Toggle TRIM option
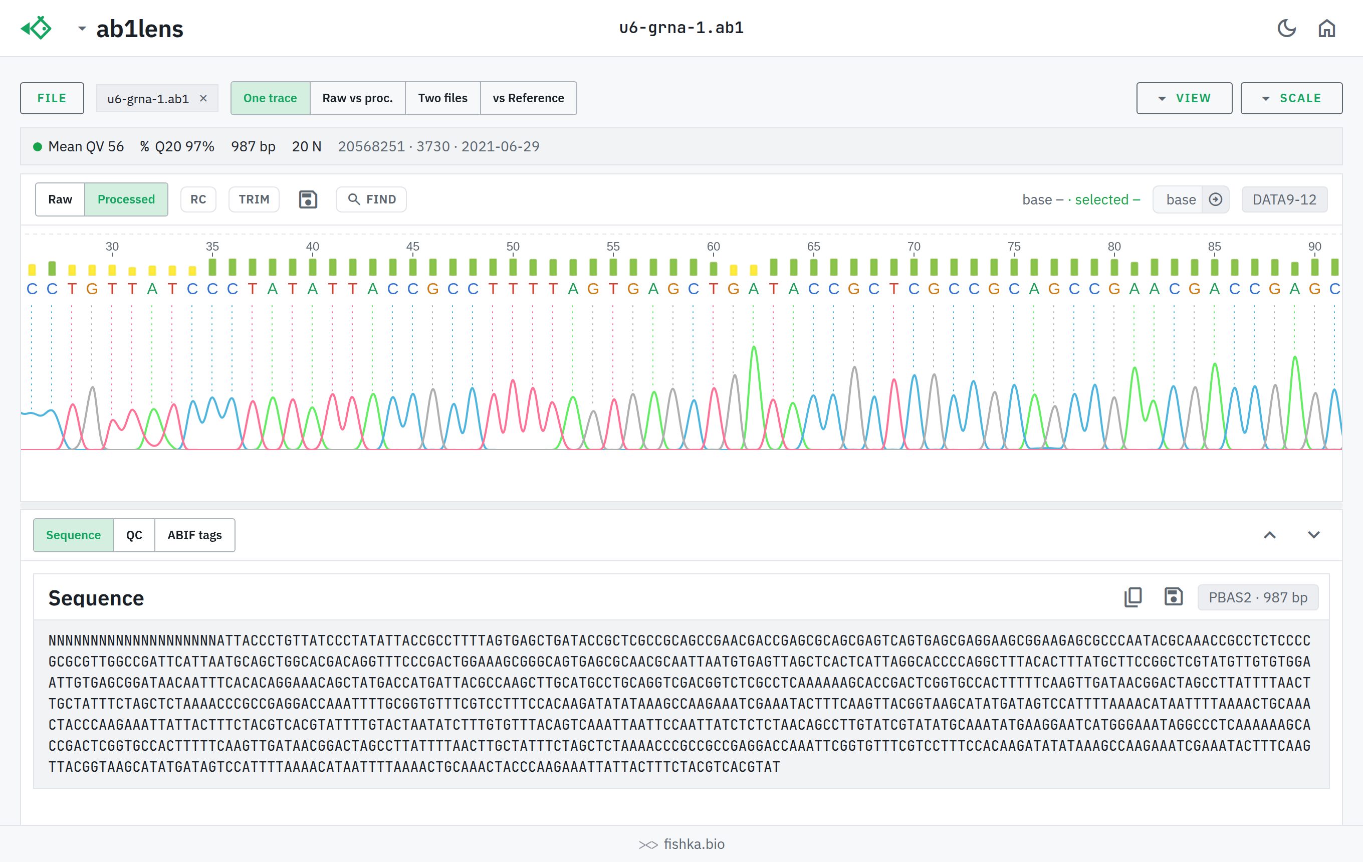The height and width of the screenshot is (862, 1363). point(254,199)
